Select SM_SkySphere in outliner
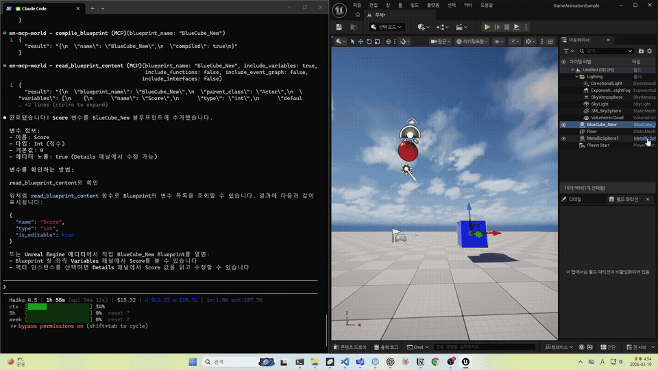The width and height of the screenshot is (658, 370). tap(606, 111)
